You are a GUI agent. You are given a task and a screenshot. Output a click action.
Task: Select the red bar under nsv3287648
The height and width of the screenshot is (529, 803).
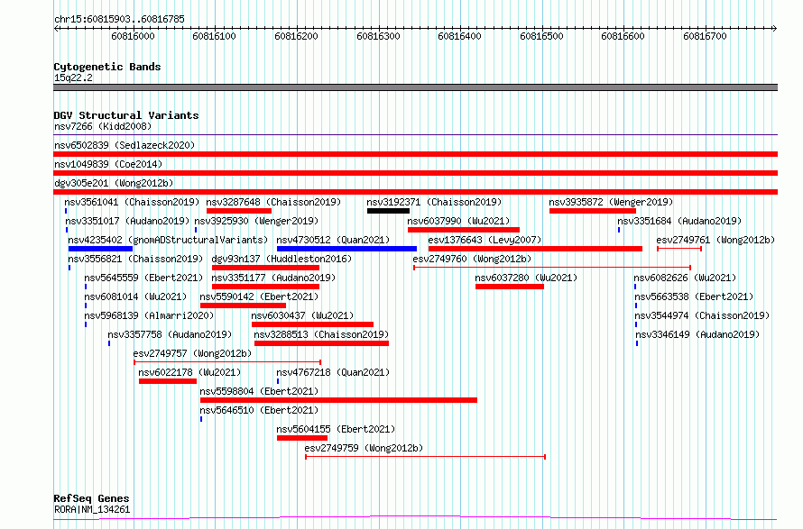click(239, 211)
